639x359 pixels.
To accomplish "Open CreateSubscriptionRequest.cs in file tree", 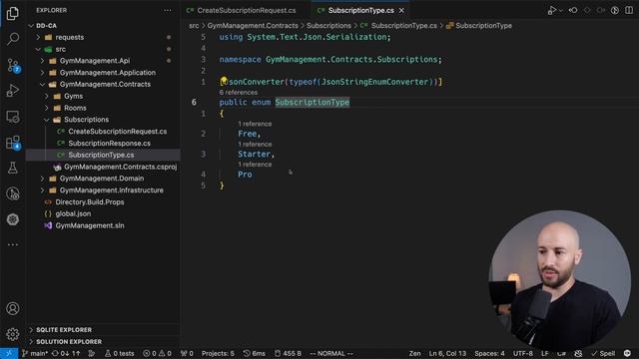I will coord(103,131).
